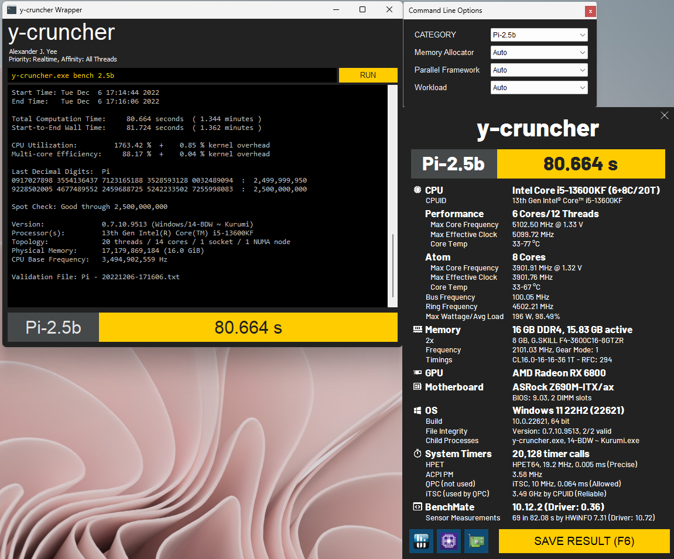Click the Memory section icon
674x559 pixels.
click(x=418, y=330)
